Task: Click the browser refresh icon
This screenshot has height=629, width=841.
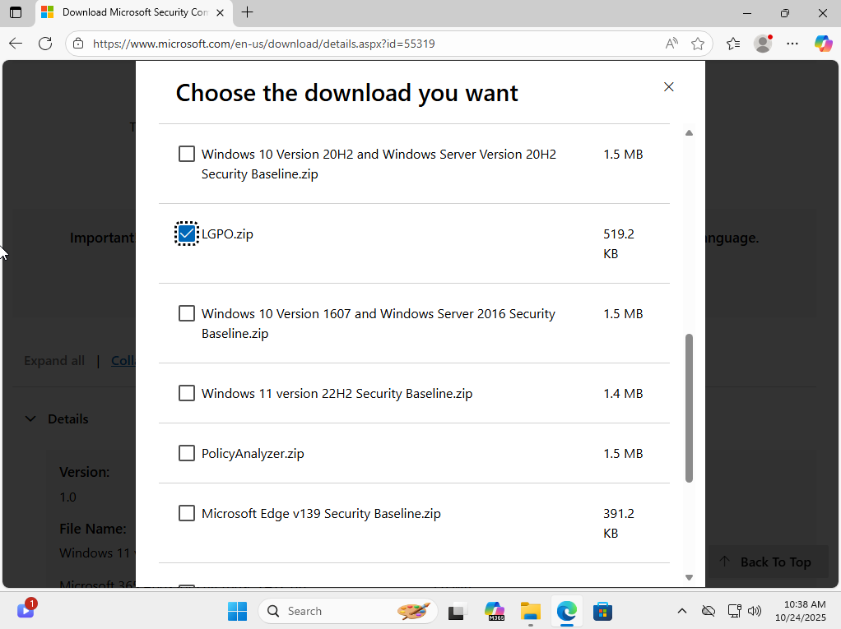Action: tap(45, 44)
